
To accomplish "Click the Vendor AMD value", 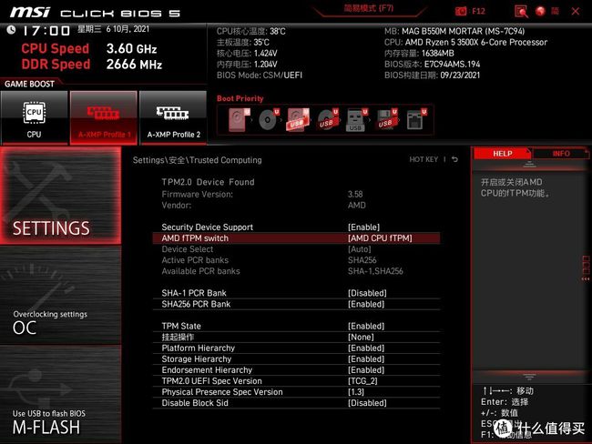I will click(x=357, y=206).
